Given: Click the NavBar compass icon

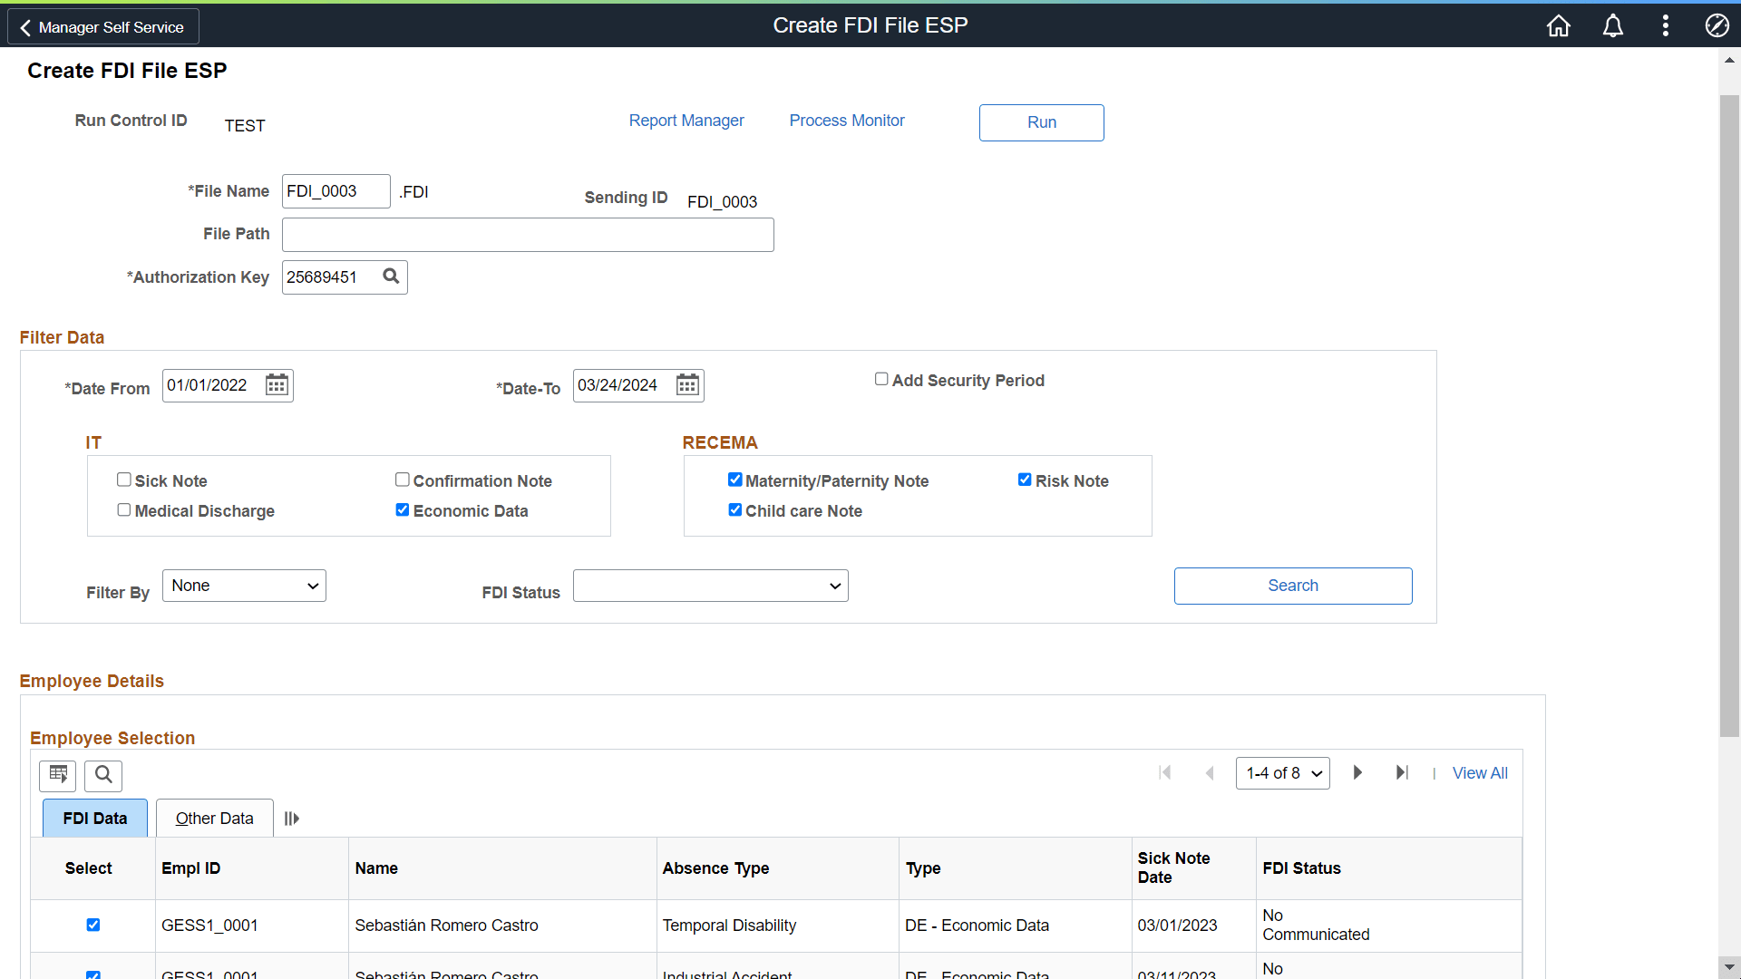Looking at the screenshot, I should click(x=1717, y=25).
